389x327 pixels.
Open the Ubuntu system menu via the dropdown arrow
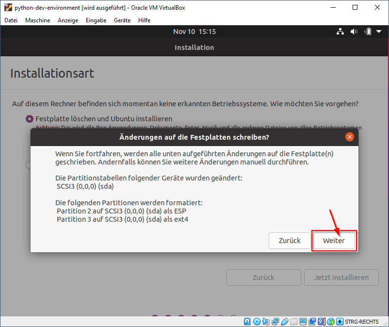[x=378, y=31]
